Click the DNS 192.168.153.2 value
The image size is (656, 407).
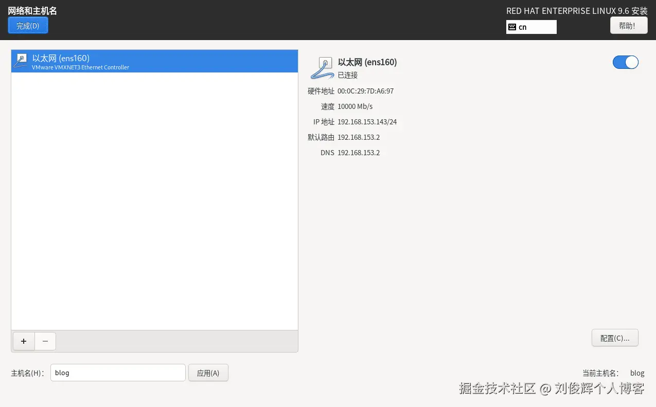359,153
